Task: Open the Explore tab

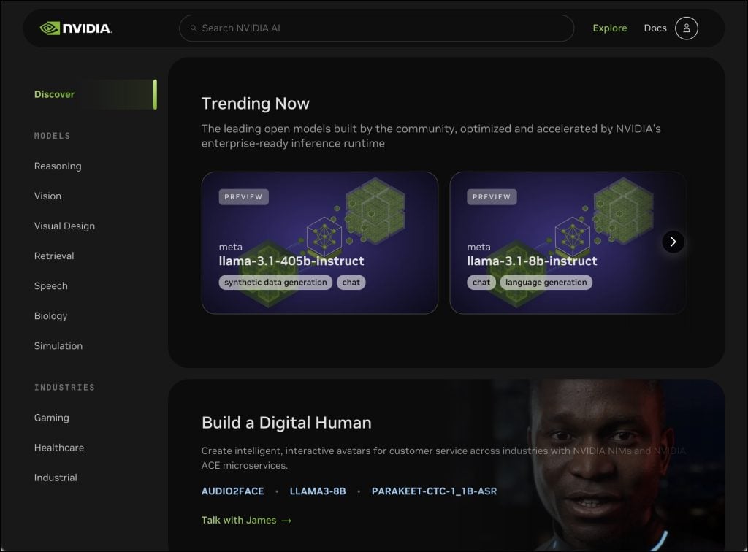Action: coord(610,28)
